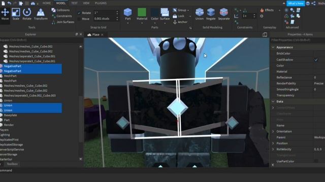Toggle the UsePartColor checkbox
Viewport: 325px width, 182px height.
tap(316, 161)
